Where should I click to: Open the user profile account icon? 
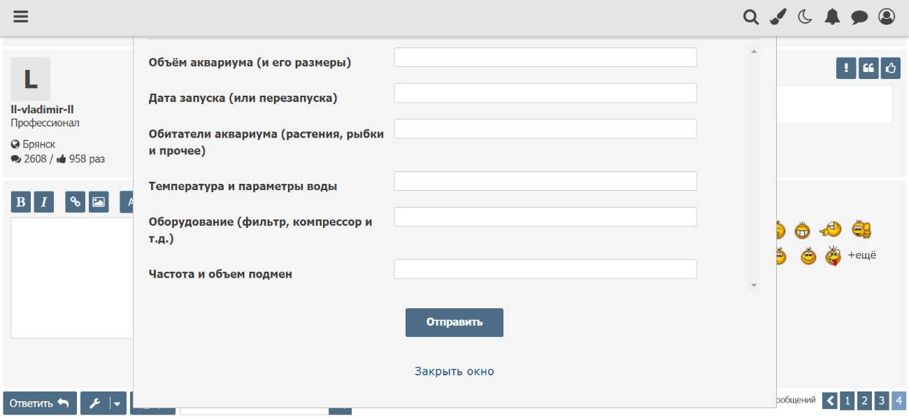coord(887,17)
